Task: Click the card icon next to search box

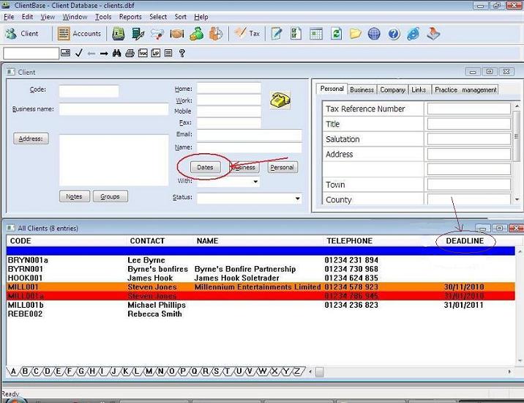Action: [x=66, y=53]
